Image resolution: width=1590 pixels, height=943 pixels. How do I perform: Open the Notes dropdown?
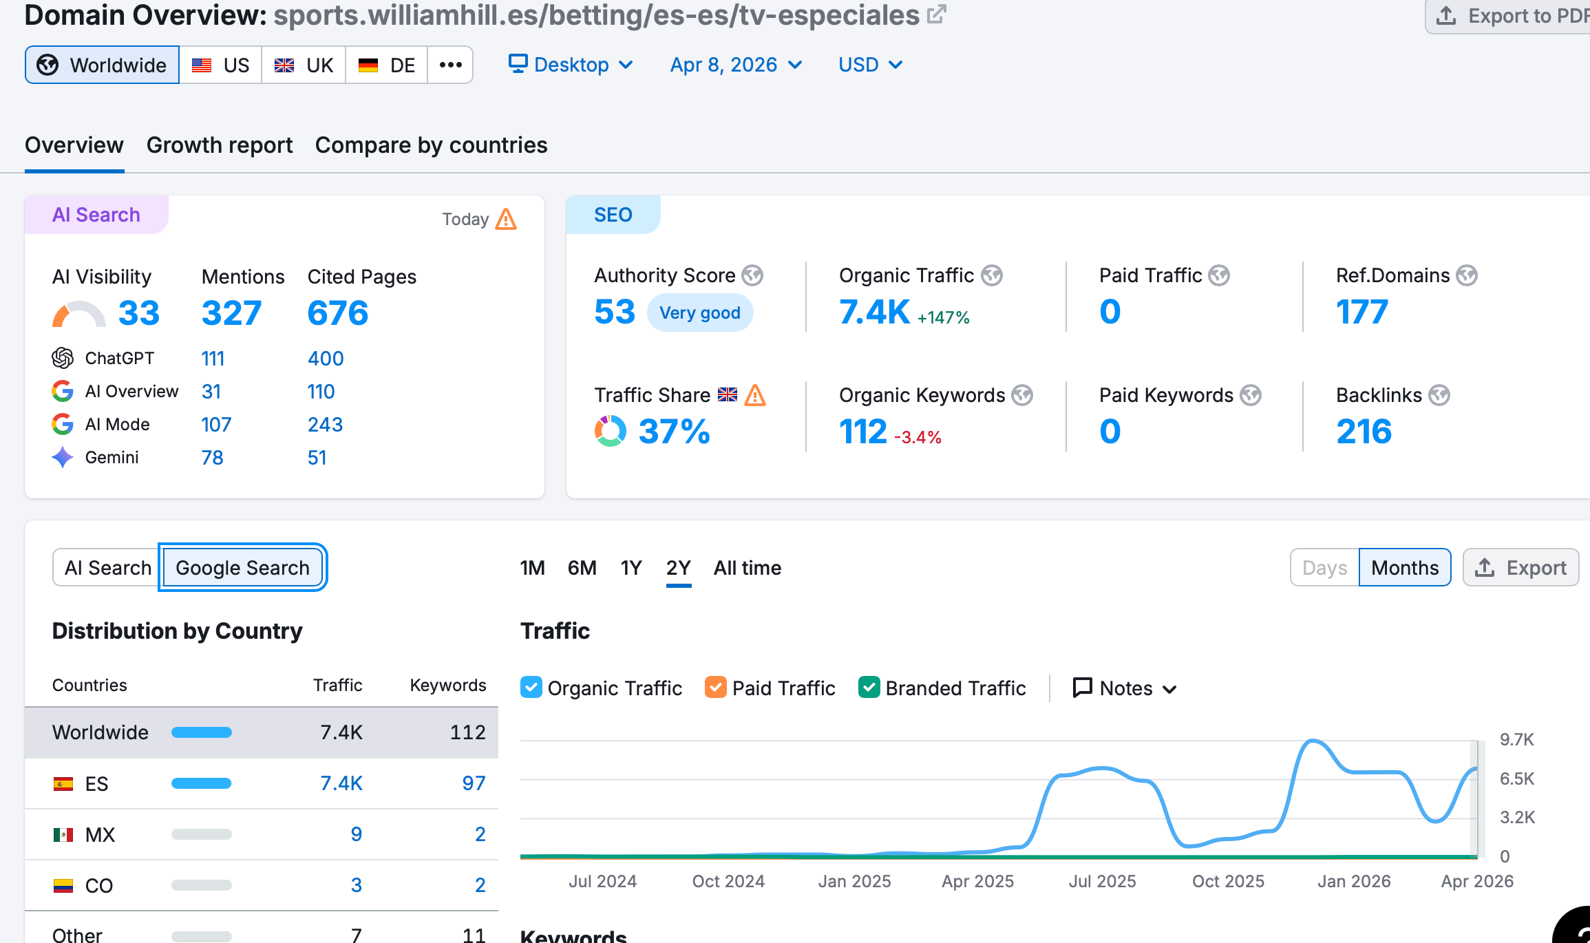tap(1125, 688)
